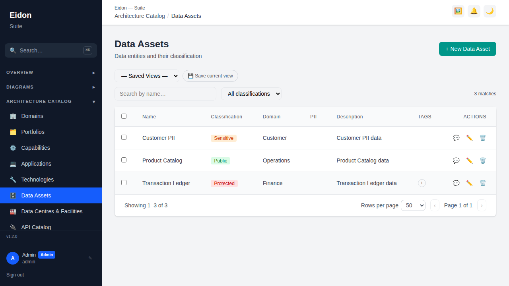Toggle dark mode moon icon

490,11
